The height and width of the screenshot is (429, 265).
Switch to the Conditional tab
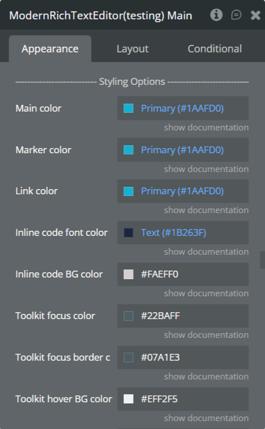pyautogui.click(x=214, y=49)
